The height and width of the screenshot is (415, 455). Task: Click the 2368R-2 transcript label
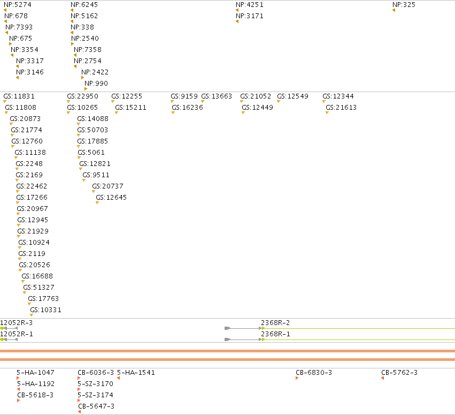point(275,323)
